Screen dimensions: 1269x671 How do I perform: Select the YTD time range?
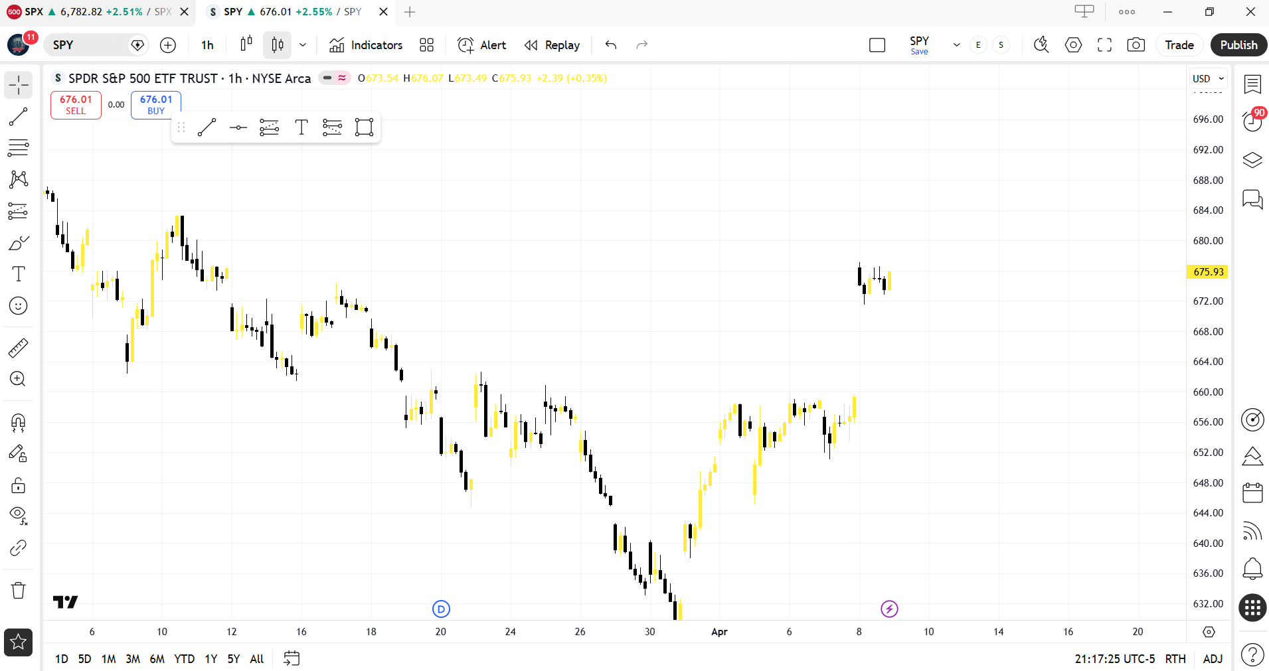point(184,659)
